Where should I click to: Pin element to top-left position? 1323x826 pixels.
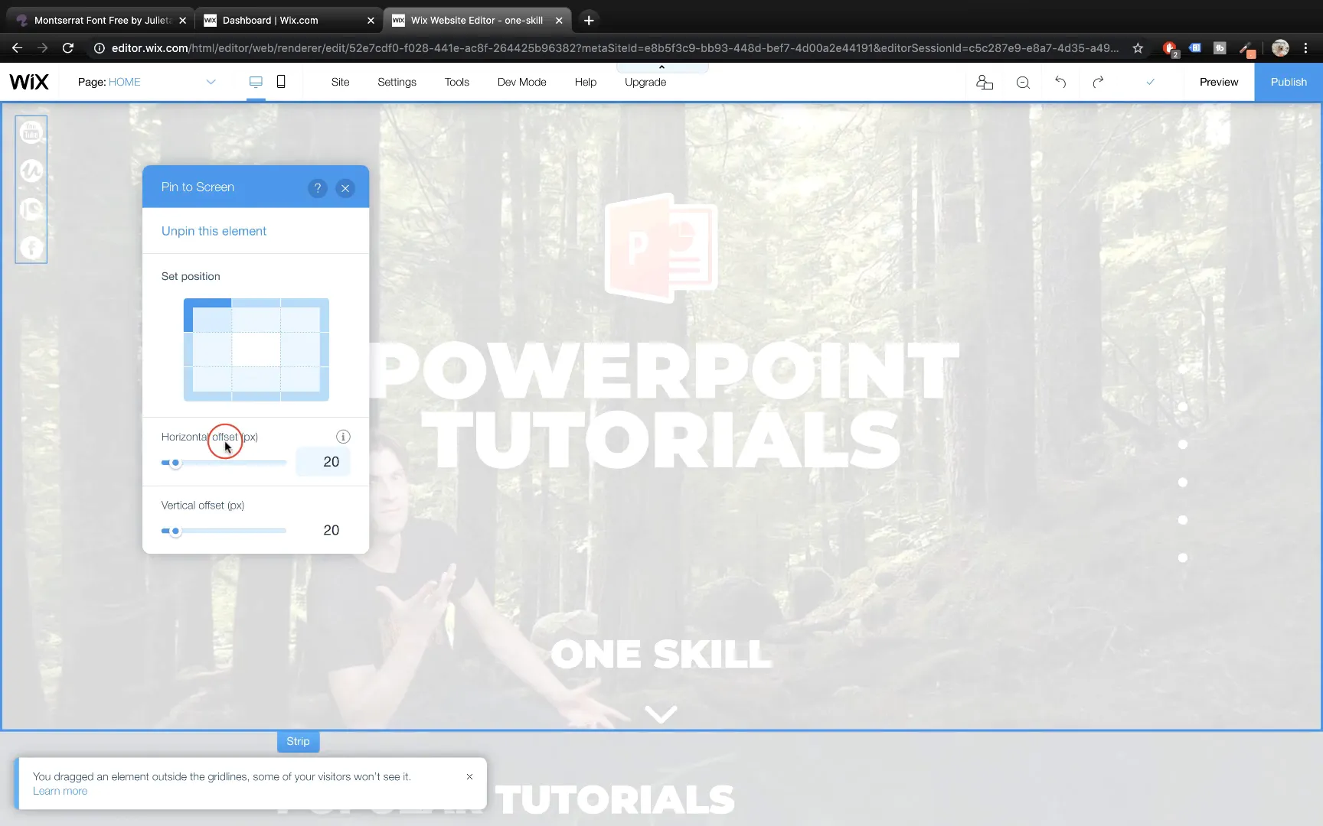click(x=207, y=315)
